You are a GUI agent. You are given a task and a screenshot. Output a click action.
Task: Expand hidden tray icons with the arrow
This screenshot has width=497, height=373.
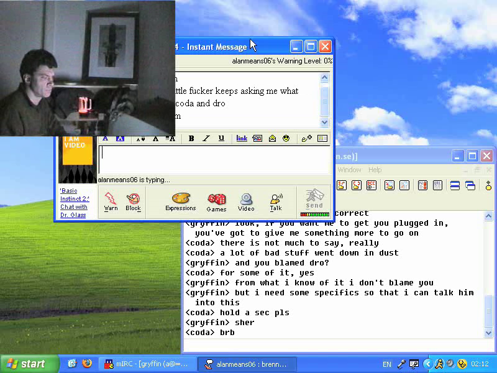(427, 364)
